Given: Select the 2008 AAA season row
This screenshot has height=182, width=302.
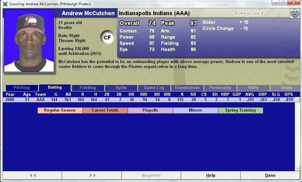Looking at the screenshot, I should pyautogui.click(x=148, y=100).
